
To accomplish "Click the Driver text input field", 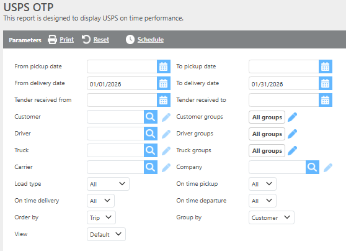I will point(115,134).
